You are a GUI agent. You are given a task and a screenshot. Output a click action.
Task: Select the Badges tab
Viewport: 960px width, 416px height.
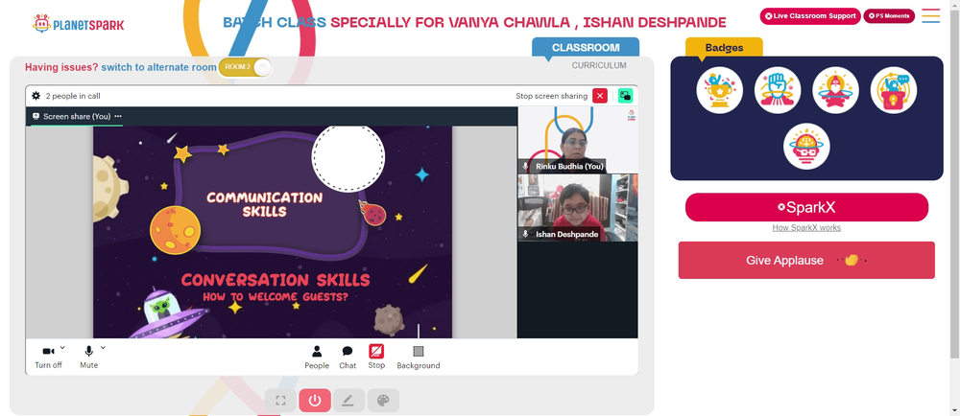coord(724,48)
